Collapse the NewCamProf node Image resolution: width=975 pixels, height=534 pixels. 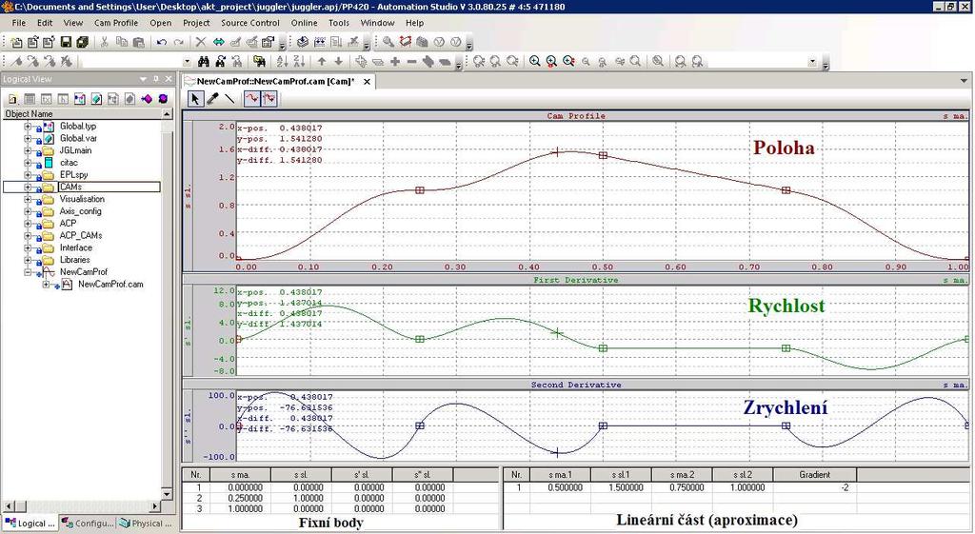point(28,272)
